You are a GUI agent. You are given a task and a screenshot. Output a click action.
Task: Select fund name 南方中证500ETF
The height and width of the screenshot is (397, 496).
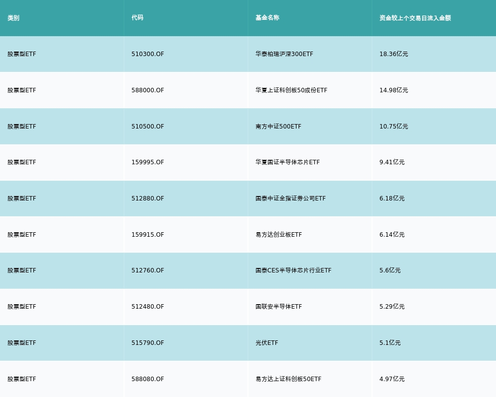pos(278,127)
